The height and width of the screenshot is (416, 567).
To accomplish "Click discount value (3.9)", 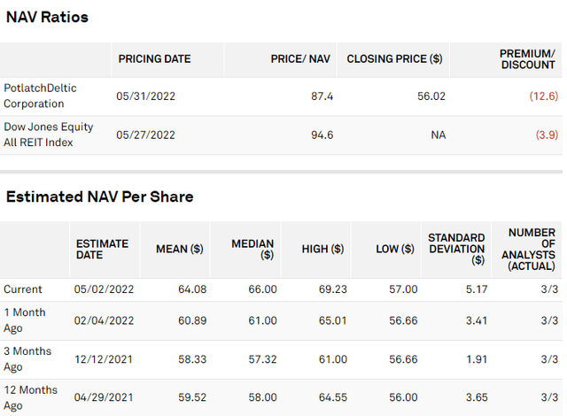I will 547,135.
